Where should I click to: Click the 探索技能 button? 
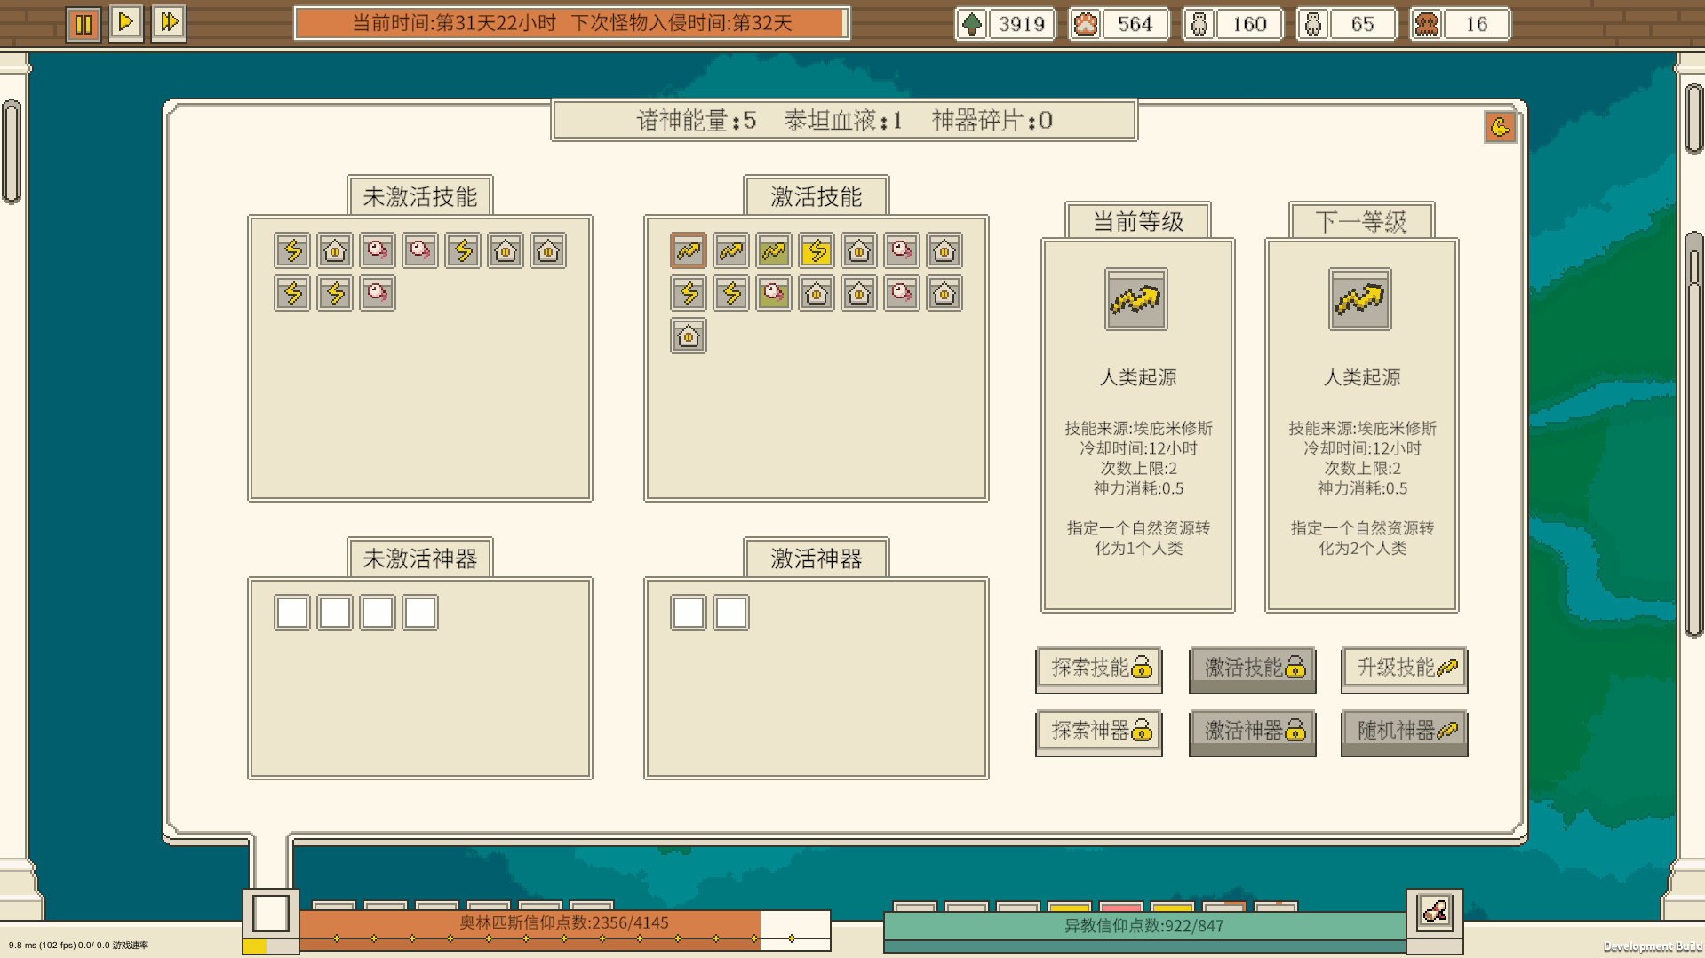pyautogui.click(x=1099, y=669)
